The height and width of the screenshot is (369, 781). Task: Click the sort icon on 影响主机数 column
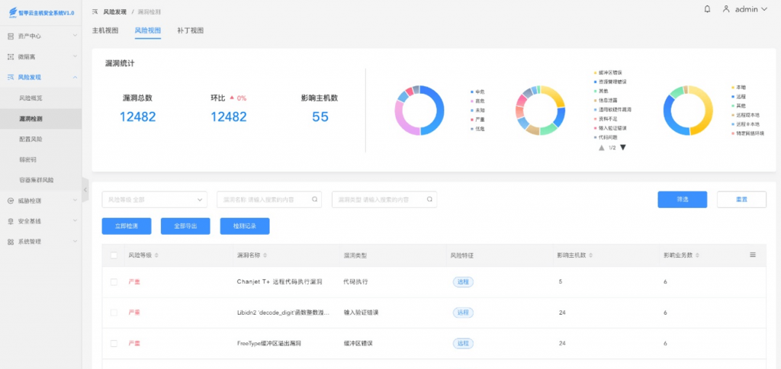pyautogui.click(x=592, y=255)
